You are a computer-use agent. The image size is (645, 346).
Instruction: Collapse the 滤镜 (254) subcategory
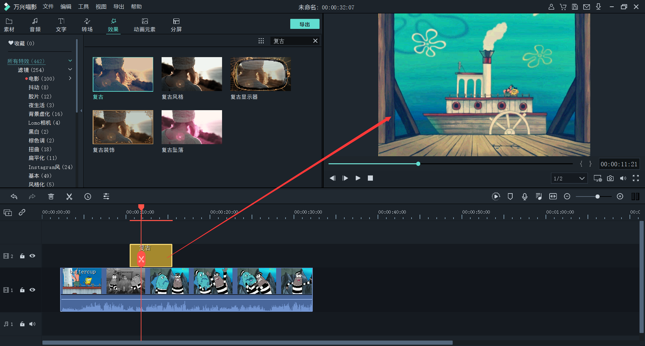(x=70, y=70)
